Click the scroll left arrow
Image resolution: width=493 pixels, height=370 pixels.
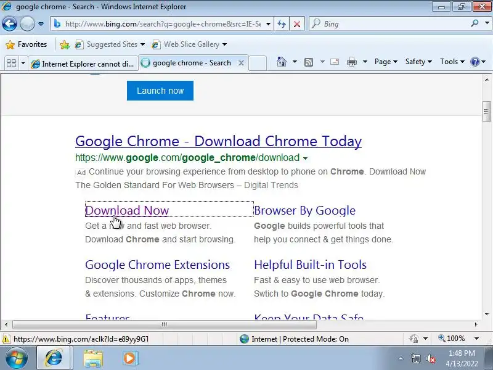pos(6,324)
